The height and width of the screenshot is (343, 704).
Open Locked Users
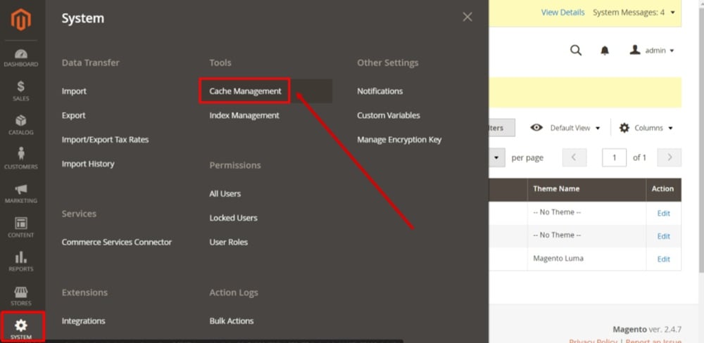point(234,218)
